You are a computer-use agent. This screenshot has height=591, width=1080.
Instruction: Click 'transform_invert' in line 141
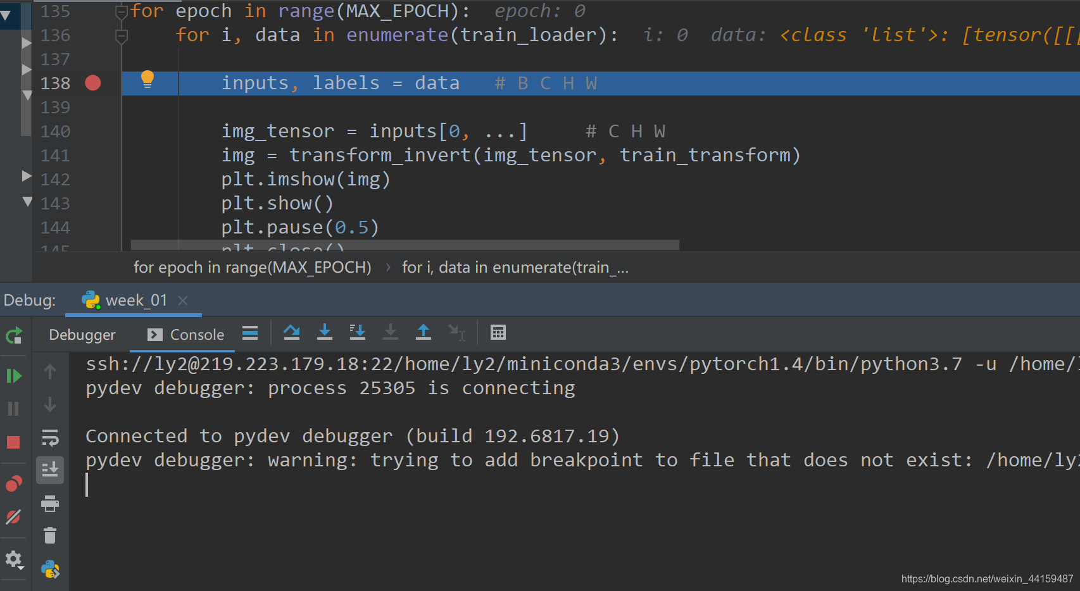coord(380,155)
